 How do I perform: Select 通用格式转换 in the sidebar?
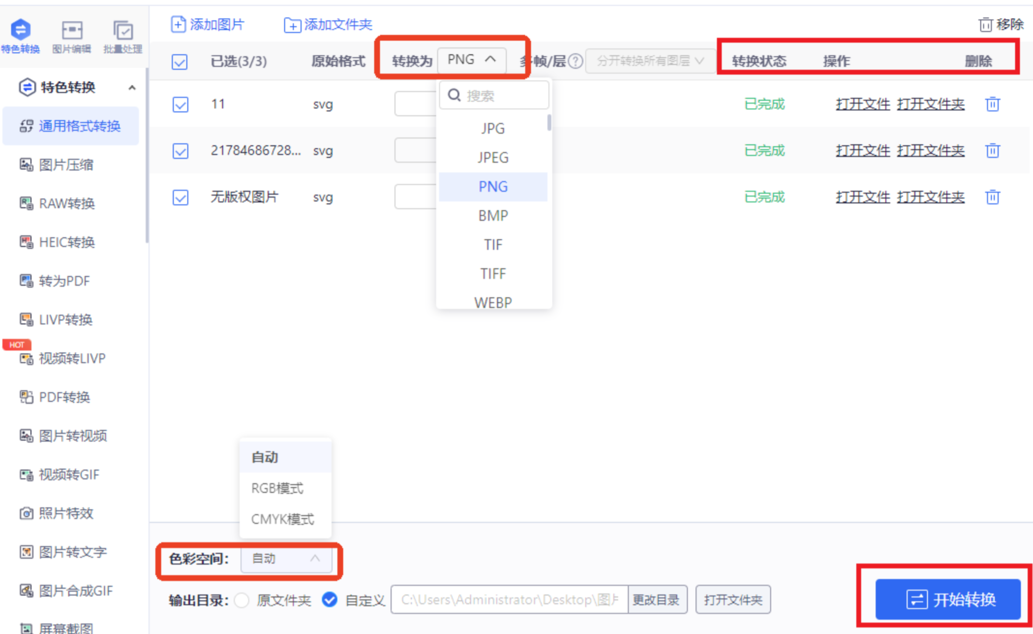tap(71, 126)
